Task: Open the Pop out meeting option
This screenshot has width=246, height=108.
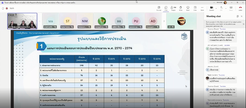Action: pyautogui.click(x=159, y=8)
